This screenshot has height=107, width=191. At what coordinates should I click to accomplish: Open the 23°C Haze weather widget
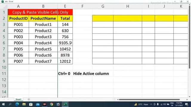coord(141,104)
